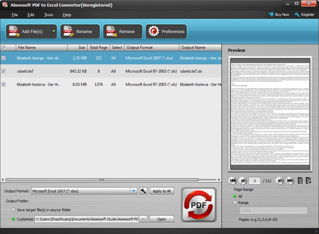
Task: Click the 'sdarticle7.xls' output name cell
Action: tap(191, 71)
